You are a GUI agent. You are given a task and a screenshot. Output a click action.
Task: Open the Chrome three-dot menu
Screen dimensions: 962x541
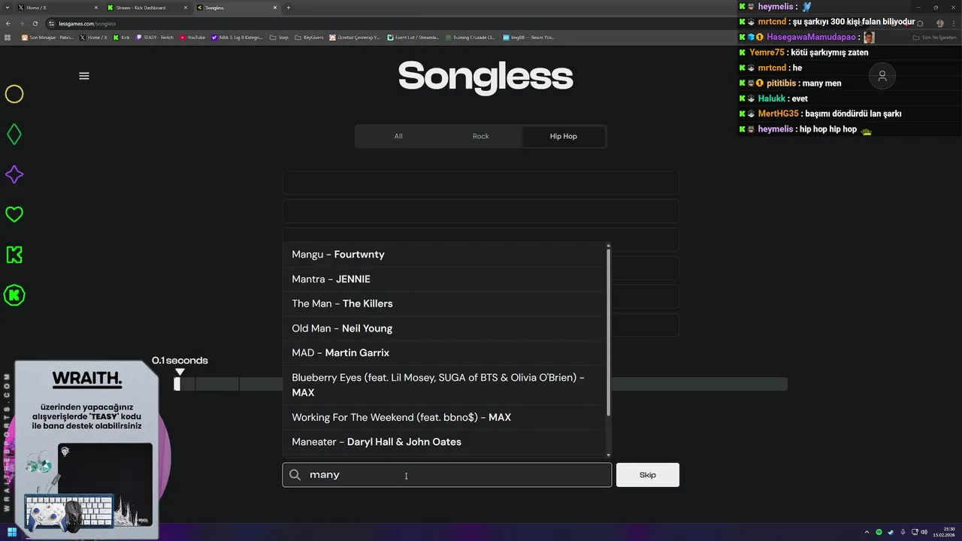tap(954, 23)
